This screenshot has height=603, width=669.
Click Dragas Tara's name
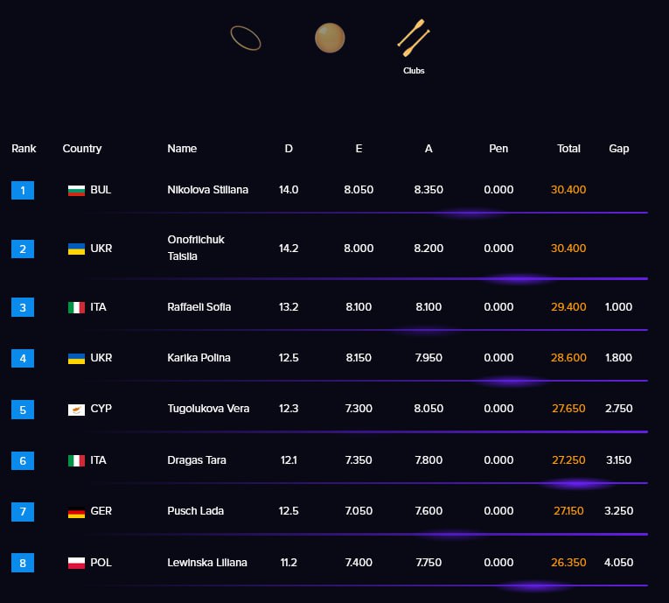tap(196, 460)
